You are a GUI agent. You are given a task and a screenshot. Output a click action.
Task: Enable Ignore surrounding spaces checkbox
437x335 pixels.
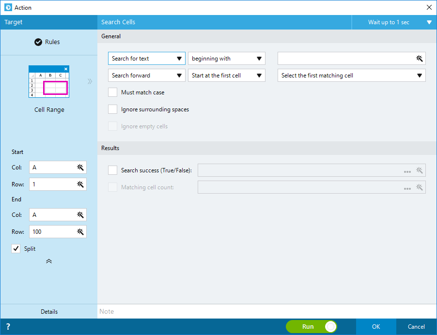(x=112, y=109)
